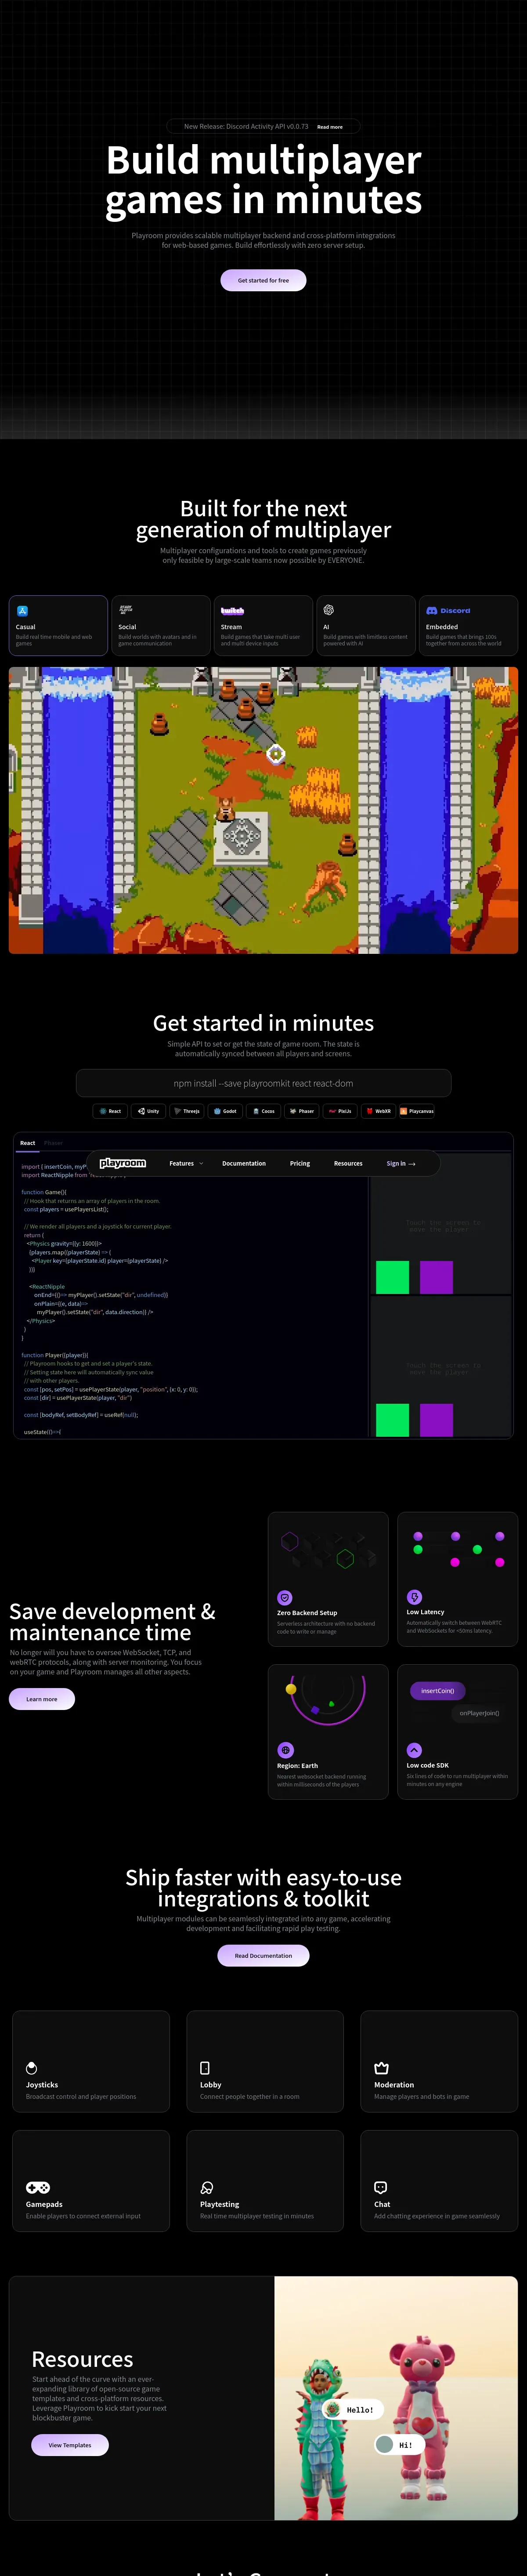Choose the Godot framework chip
The image size is (527, 2576).
point(225,1111)
